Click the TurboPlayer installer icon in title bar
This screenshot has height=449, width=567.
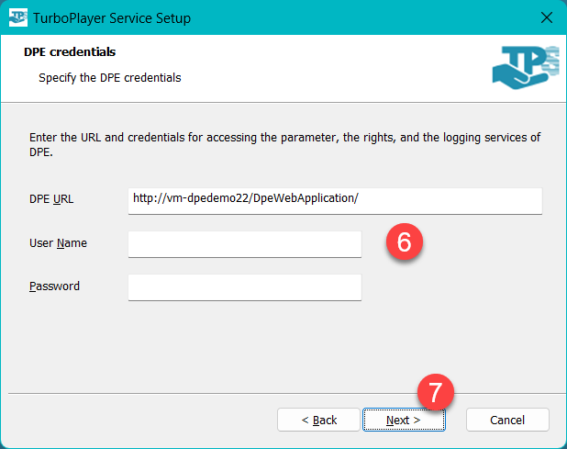[x=18, y=17]
